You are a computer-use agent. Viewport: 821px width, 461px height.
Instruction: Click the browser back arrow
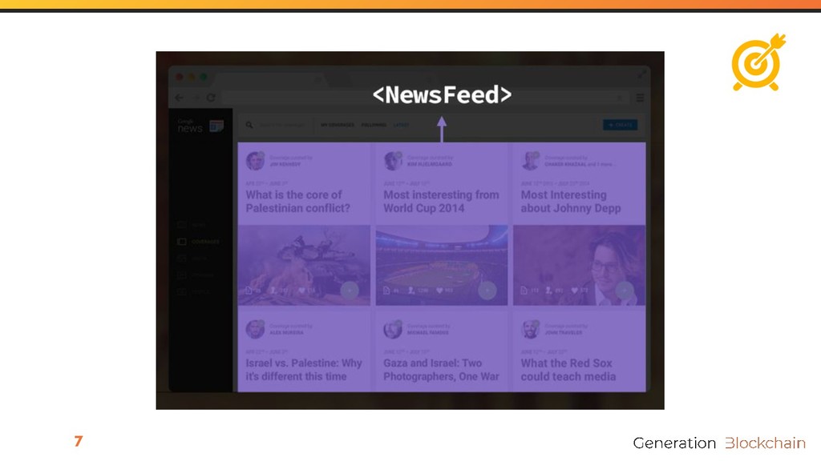[x=179, y=98]
